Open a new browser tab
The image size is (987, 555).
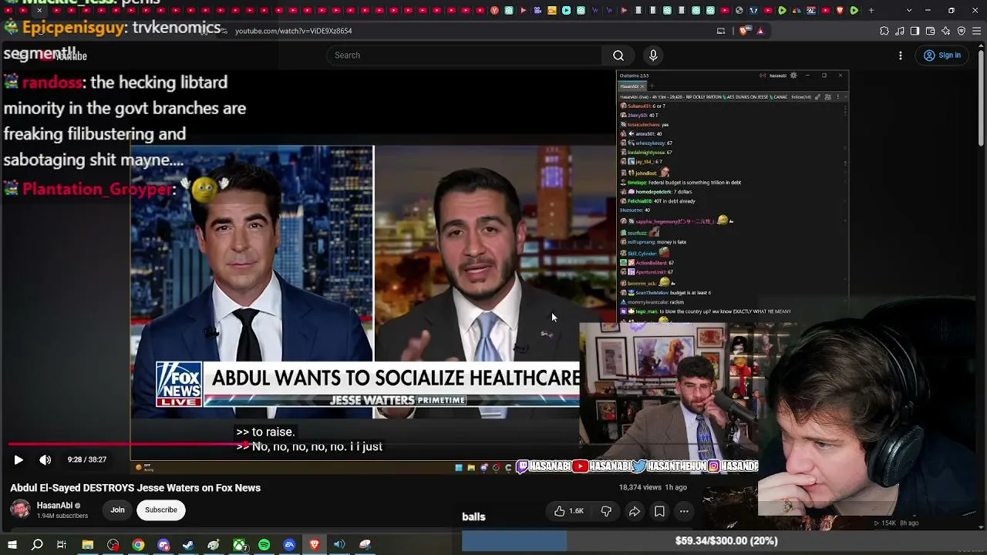pos(871,11)
